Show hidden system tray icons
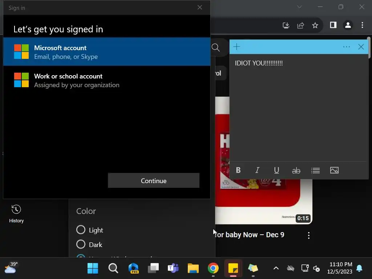This screenshot has height=279, width=372. pyautogui.click(x=276, y=268)
